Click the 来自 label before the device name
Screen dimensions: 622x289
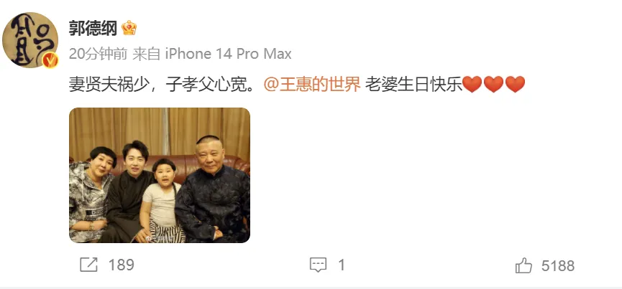(x=147, y=54)
